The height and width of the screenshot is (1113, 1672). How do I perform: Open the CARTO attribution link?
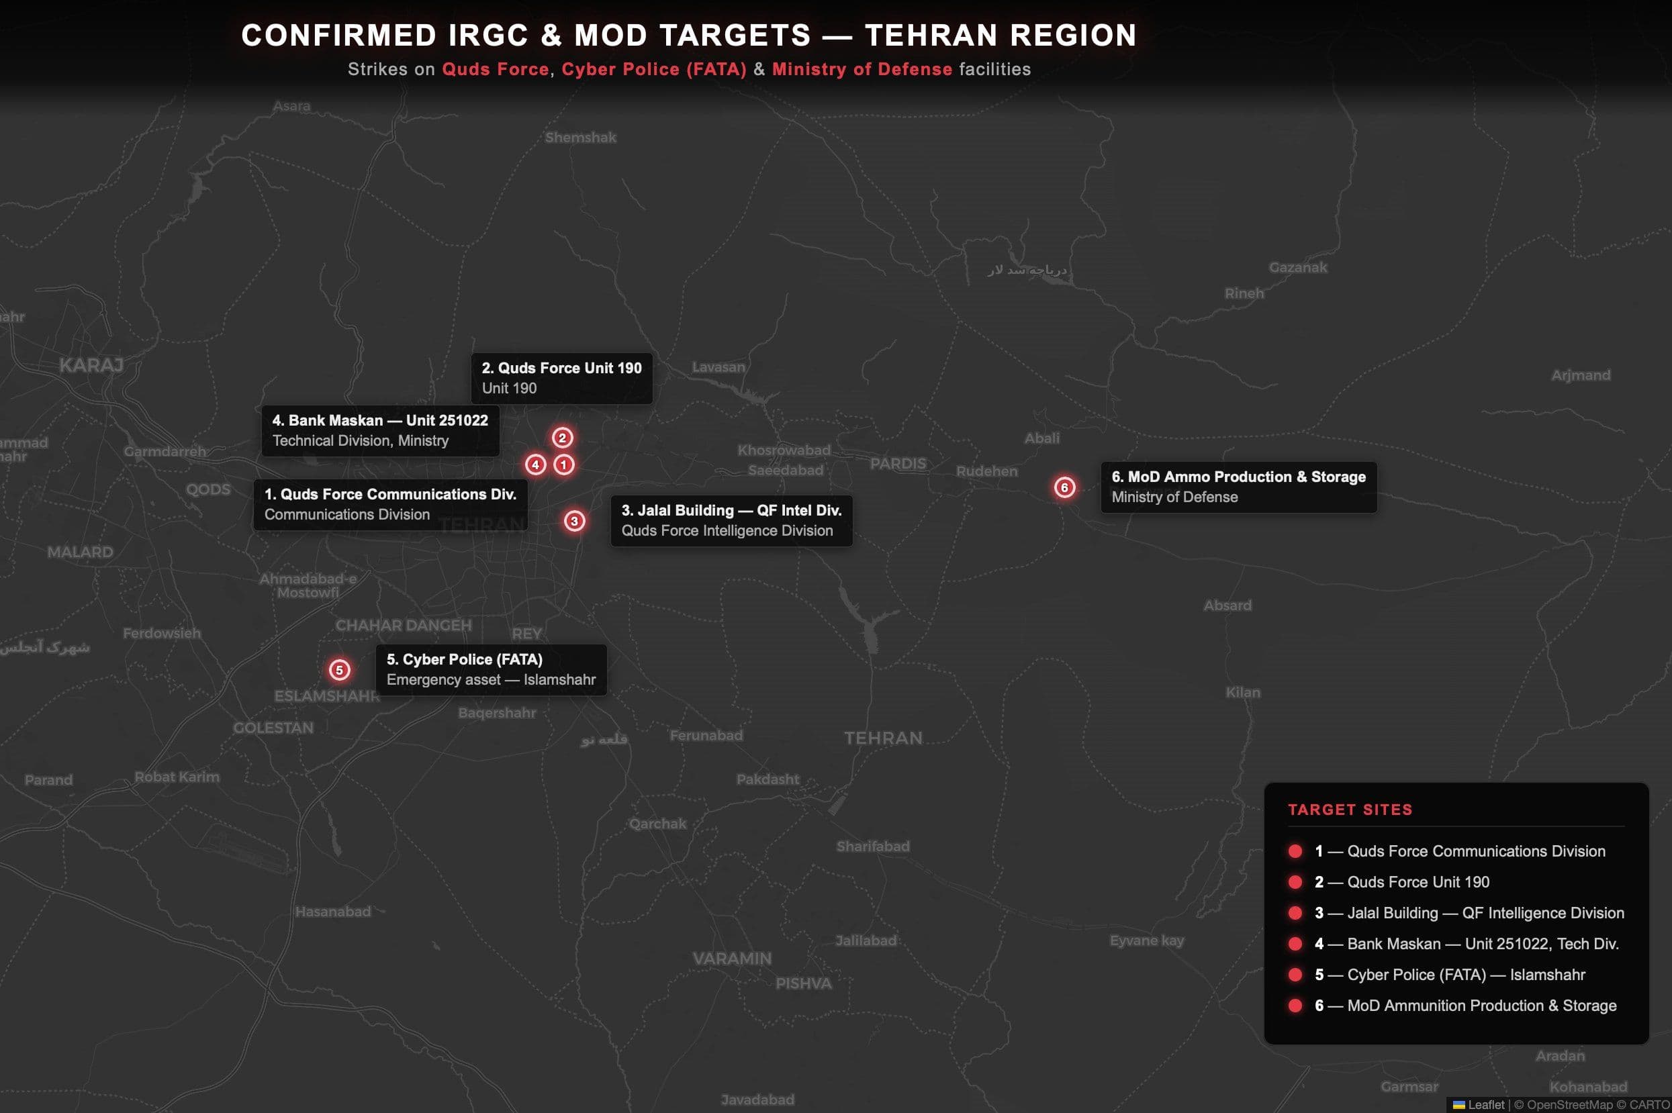pos(1649,1104)
